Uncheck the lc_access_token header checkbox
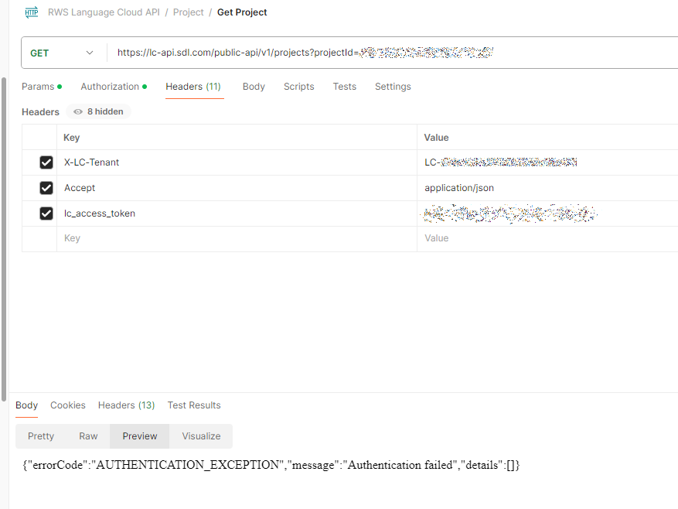The image size is (678, 509). (46, 214)
